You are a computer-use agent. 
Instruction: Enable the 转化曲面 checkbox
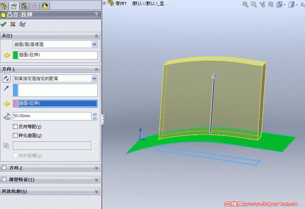[x=15, y=135]
